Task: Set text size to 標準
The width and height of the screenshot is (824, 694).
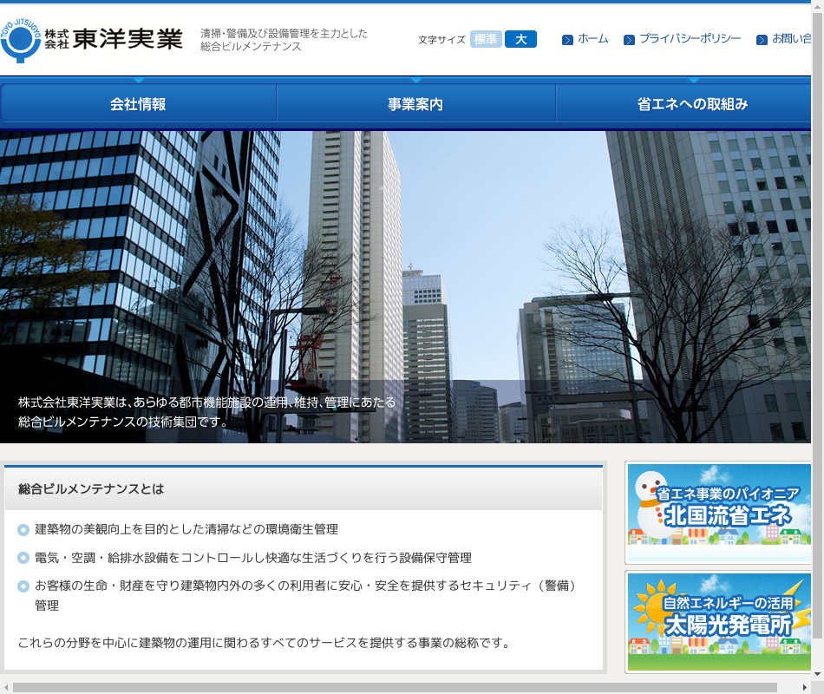Action: click(486, 39)
